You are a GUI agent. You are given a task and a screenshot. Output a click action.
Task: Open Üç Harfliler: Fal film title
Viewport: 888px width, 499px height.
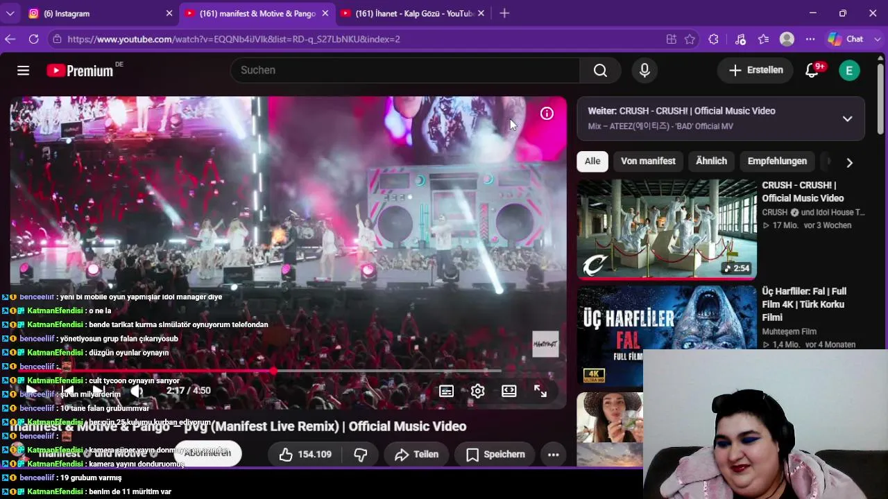point(804,304)
